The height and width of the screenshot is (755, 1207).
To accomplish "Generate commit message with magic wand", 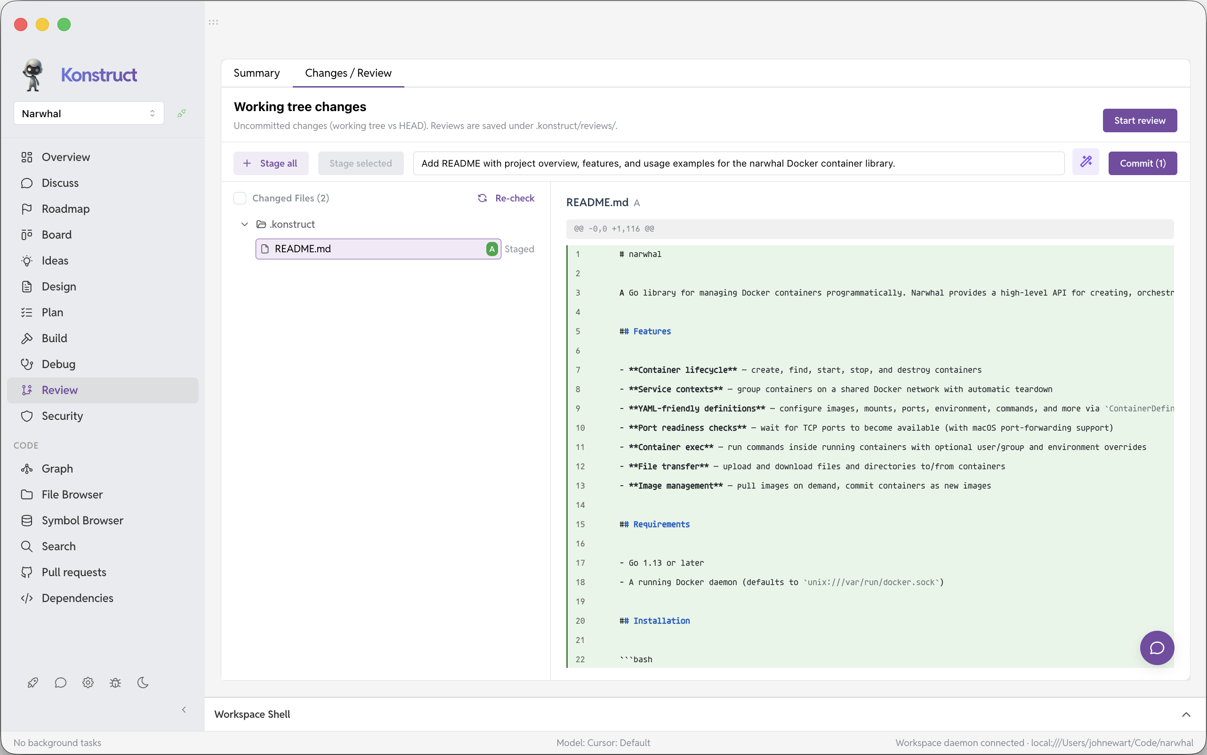I will click(x=1086, y=163).
